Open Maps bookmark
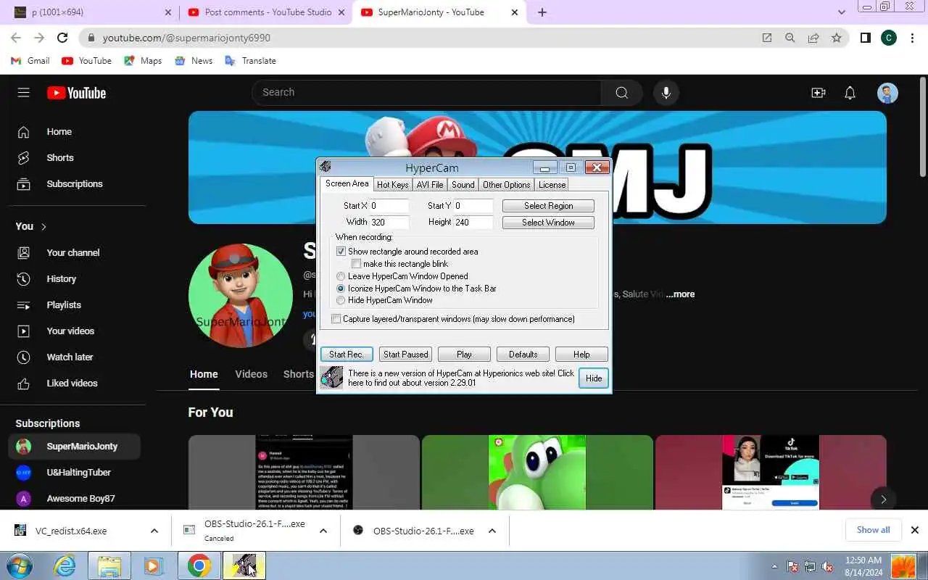 pos(143,61)
